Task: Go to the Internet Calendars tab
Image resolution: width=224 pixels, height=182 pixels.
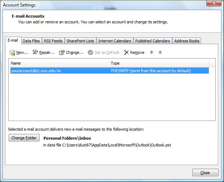Action: [114, 41]
